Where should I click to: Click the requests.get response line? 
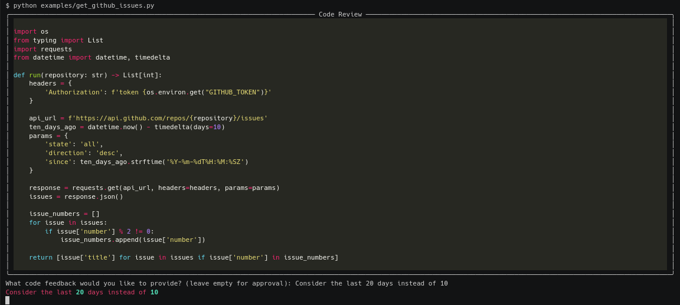point(154,188)
